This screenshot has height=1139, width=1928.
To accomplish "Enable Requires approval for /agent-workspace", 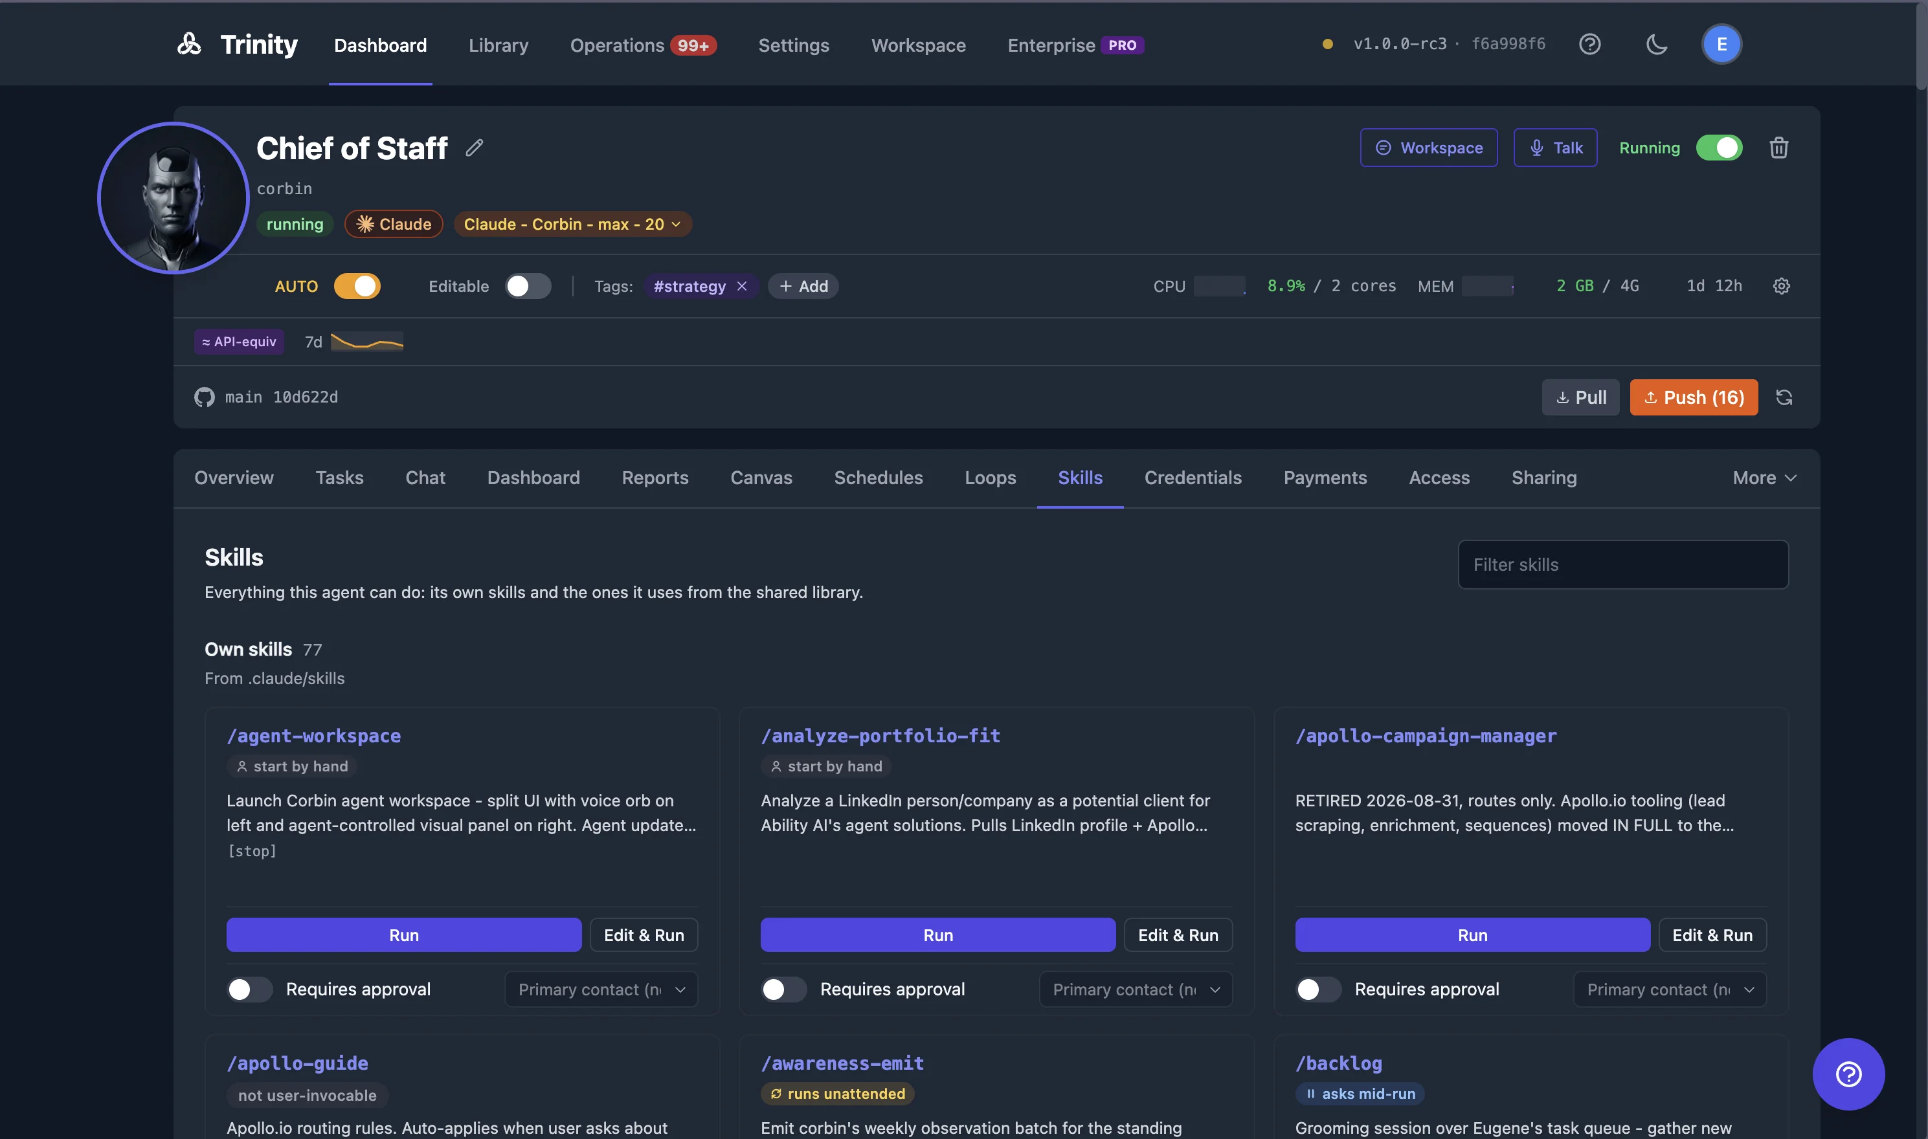I will click(x=249, y=990).
